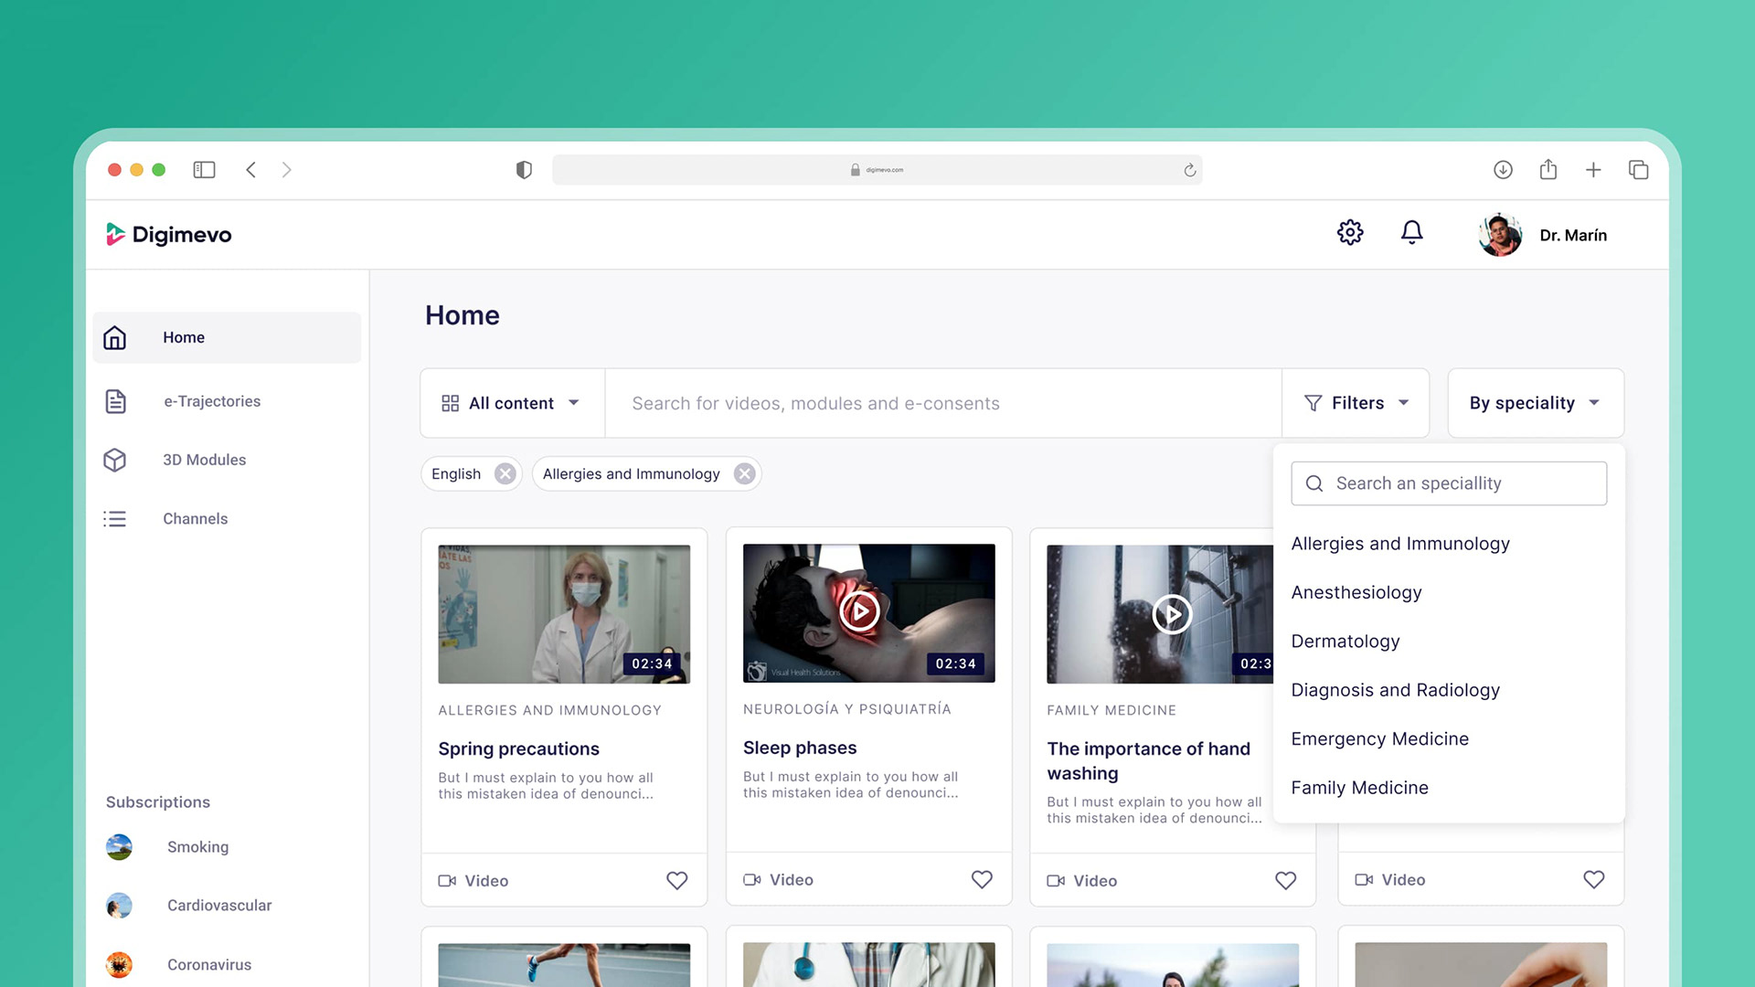This screenshot has height=987, width=1755.
Task: Open the browser downloads icon
Action: click(1503, 170)
